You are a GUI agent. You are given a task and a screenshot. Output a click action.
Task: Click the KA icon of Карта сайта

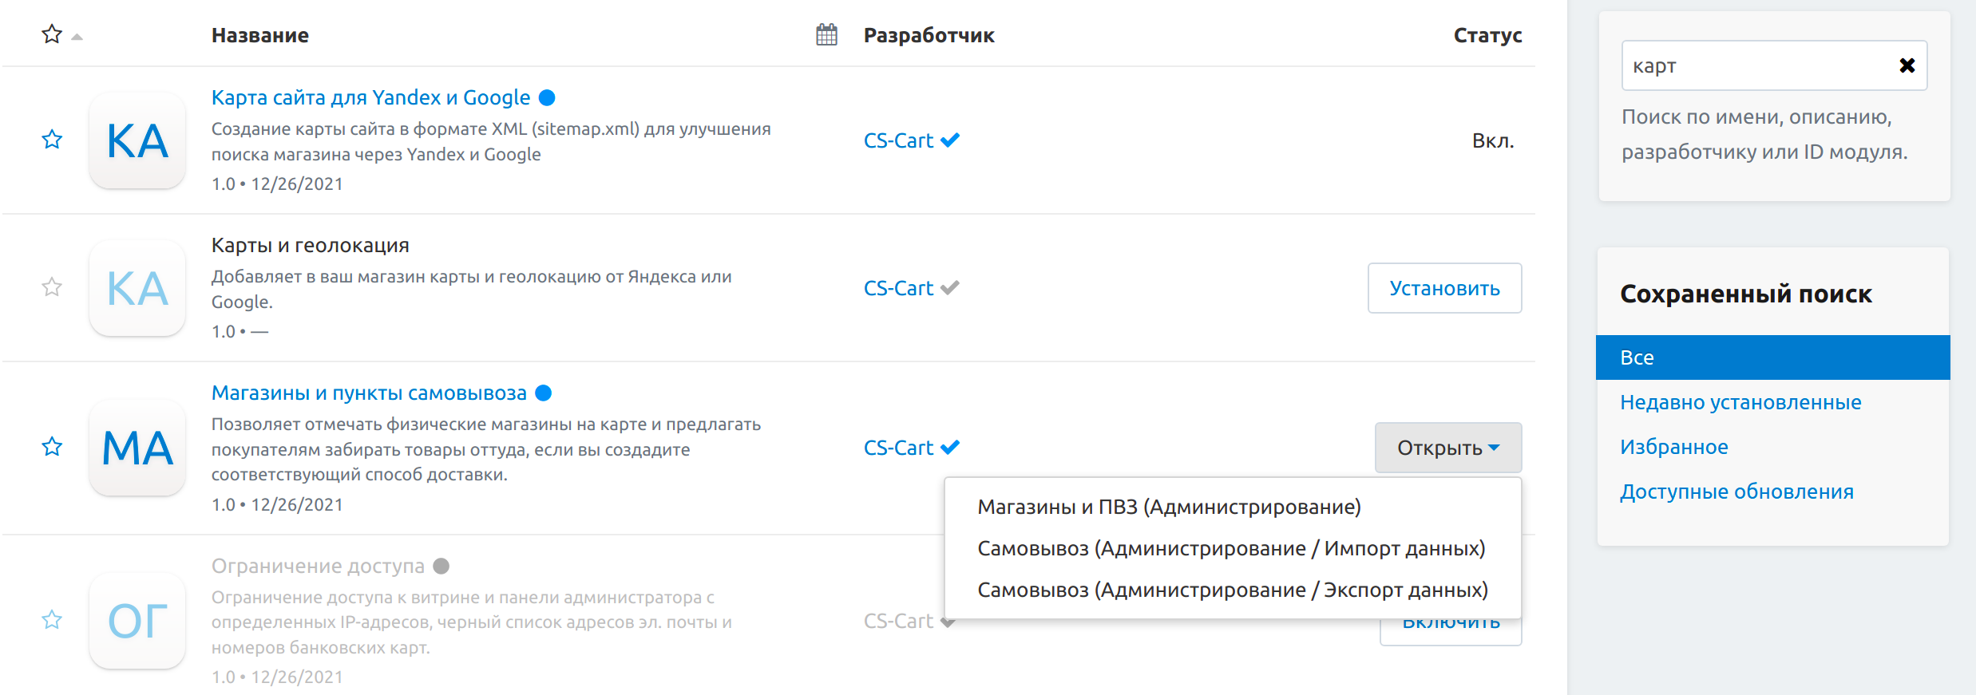(137, 141)
